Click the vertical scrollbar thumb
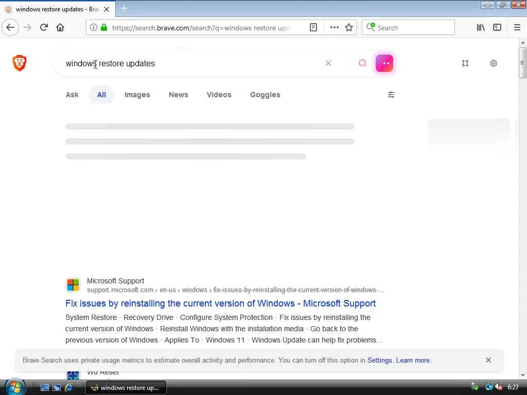 click(522, 63)
